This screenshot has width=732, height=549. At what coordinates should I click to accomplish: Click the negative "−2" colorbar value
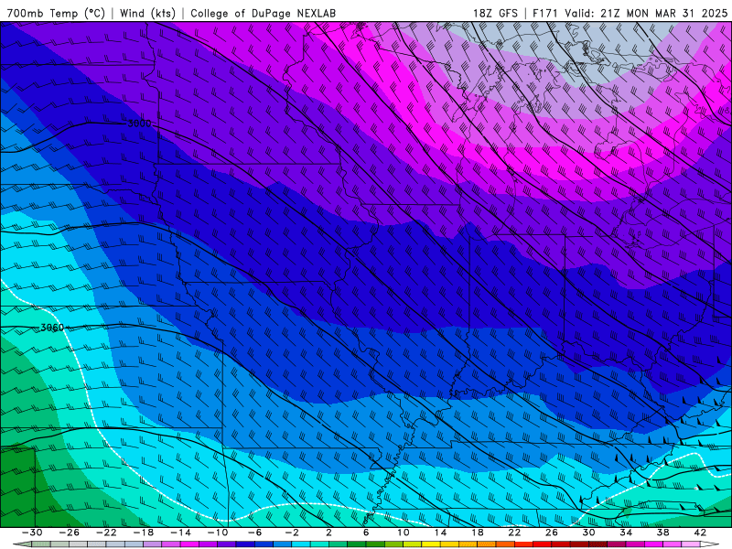[292, 533]
